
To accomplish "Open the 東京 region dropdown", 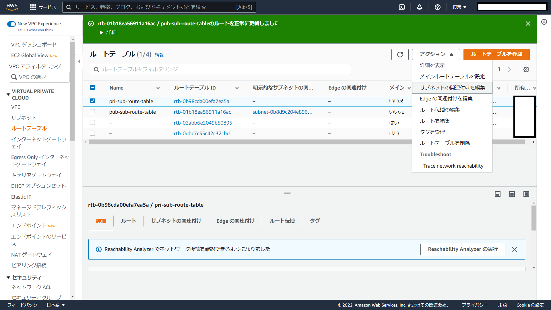I will click(459, 7).
